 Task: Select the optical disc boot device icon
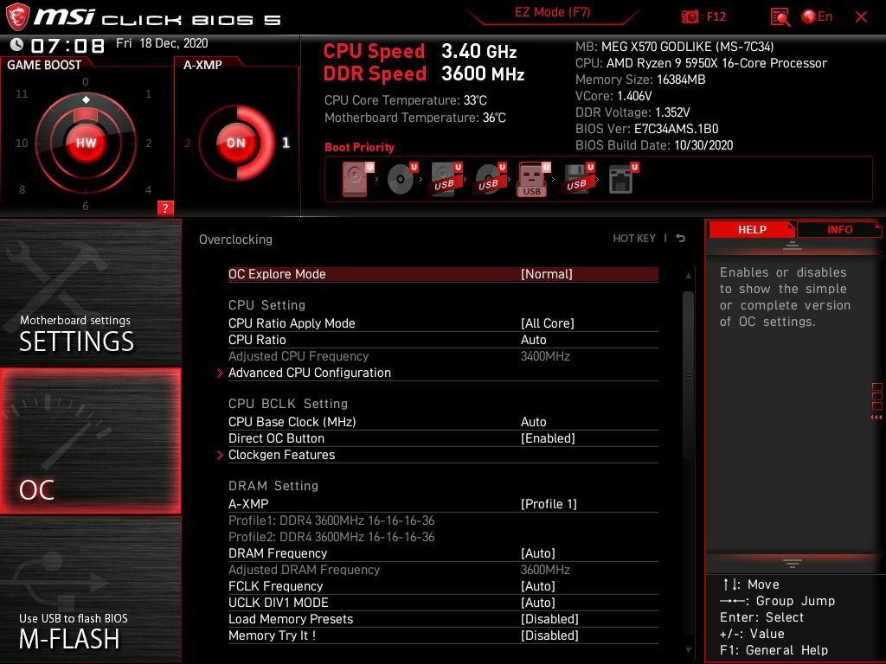pyautogui.click(x=401, y=180)
